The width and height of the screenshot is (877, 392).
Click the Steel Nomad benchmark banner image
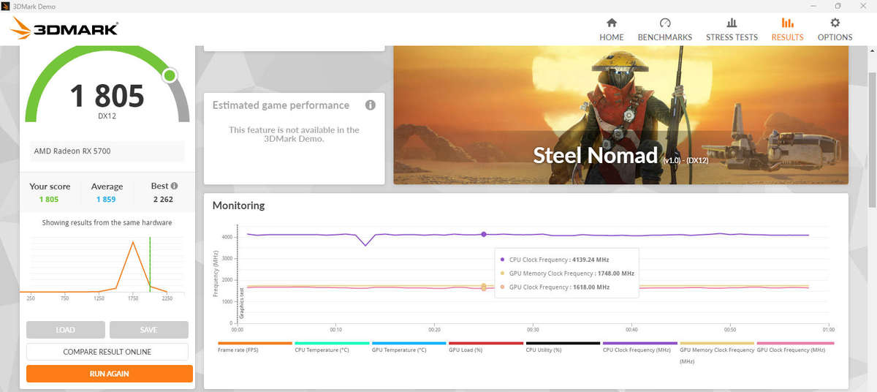click(x=621, y=115)
